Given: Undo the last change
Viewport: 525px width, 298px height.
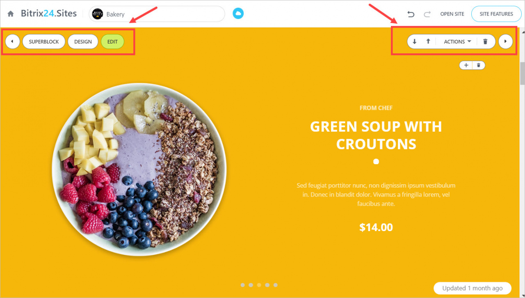Looking at the screenshot, I should pyautogui.click(x=411, y=14).
